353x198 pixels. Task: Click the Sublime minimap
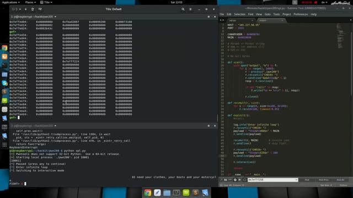tap(341, 36)
